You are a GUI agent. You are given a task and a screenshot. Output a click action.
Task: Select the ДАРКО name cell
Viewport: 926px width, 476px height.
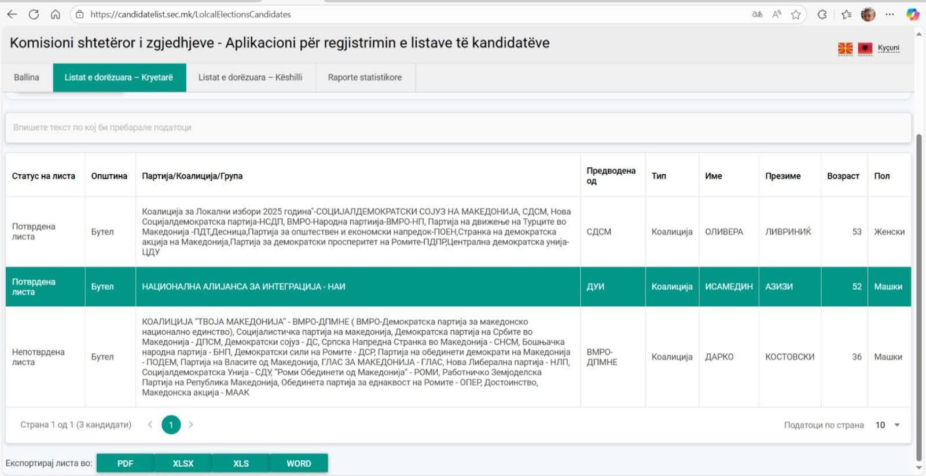[729, 357]
